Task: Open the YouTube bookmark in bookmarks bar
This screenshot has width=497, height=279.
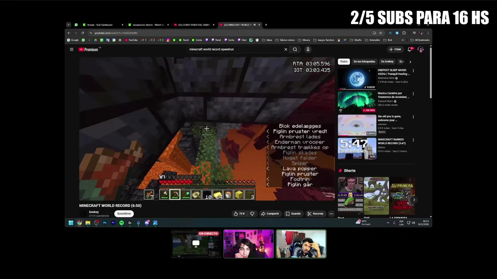Action: tap(131, 40)
